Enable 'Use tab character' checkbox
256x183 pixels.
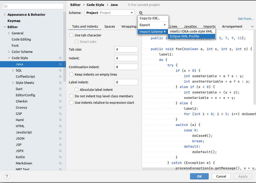(x=71, y=35)
